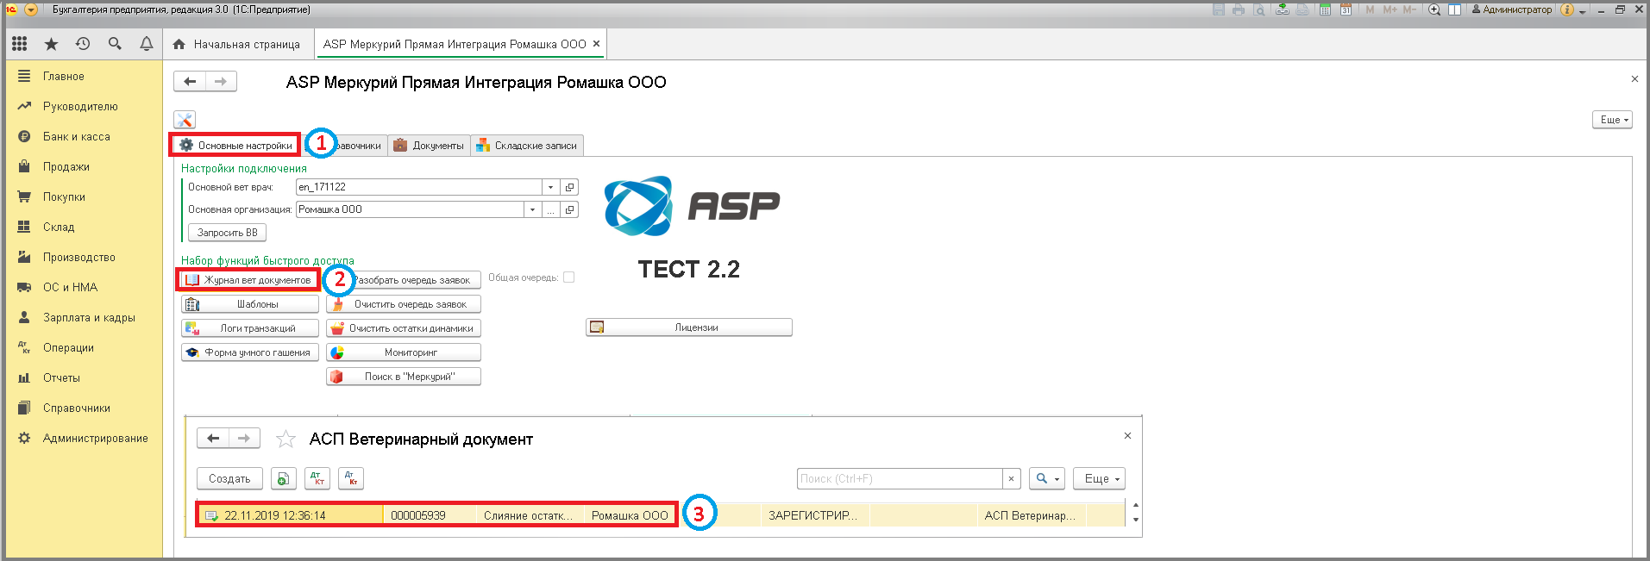1650x561 pixels.
Task: Open the Начальная страница tab
Action: (236, 44)
